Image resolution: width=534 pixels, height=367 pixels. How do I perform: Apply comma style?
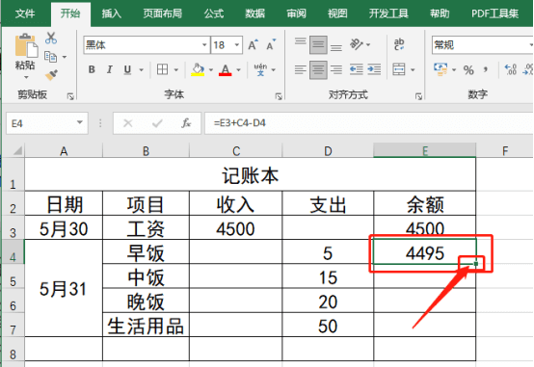[x=485, y=70]
